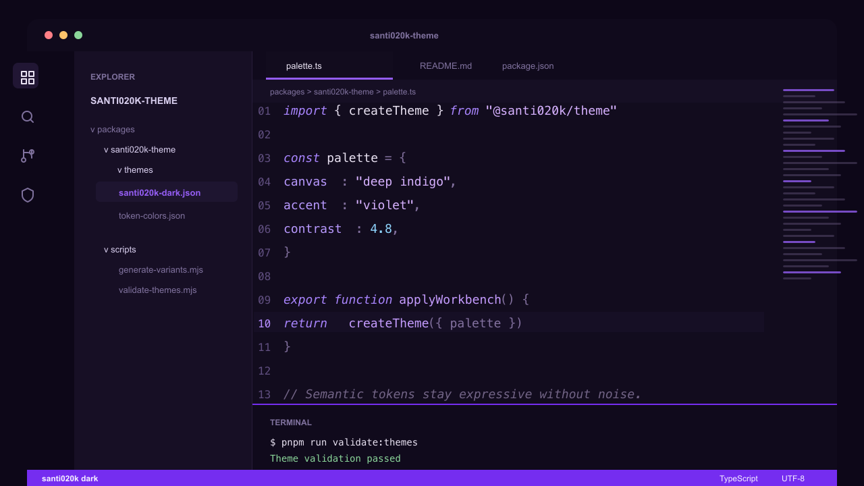The image size is (864, 486).
Task: Click the contrast 4.8 value
Action: 381,229
